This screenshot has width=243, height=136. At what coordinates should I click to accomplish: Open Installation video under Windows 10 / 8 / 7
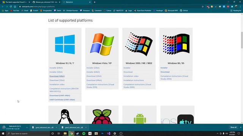pos(57,85)
